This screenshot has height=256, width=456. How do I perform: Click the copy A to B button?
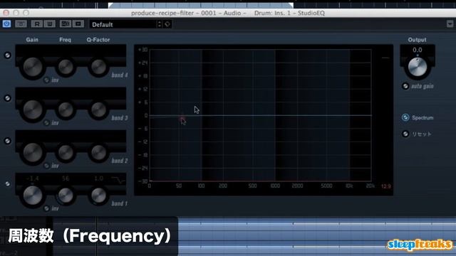[78, 23]
